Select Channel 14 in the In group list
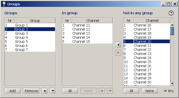This screenshot has width=179, height=98. 87,37
